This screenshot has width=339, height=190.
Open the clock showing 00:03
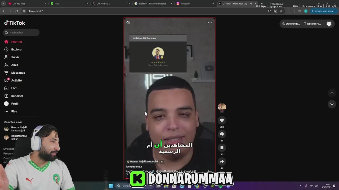326,186
